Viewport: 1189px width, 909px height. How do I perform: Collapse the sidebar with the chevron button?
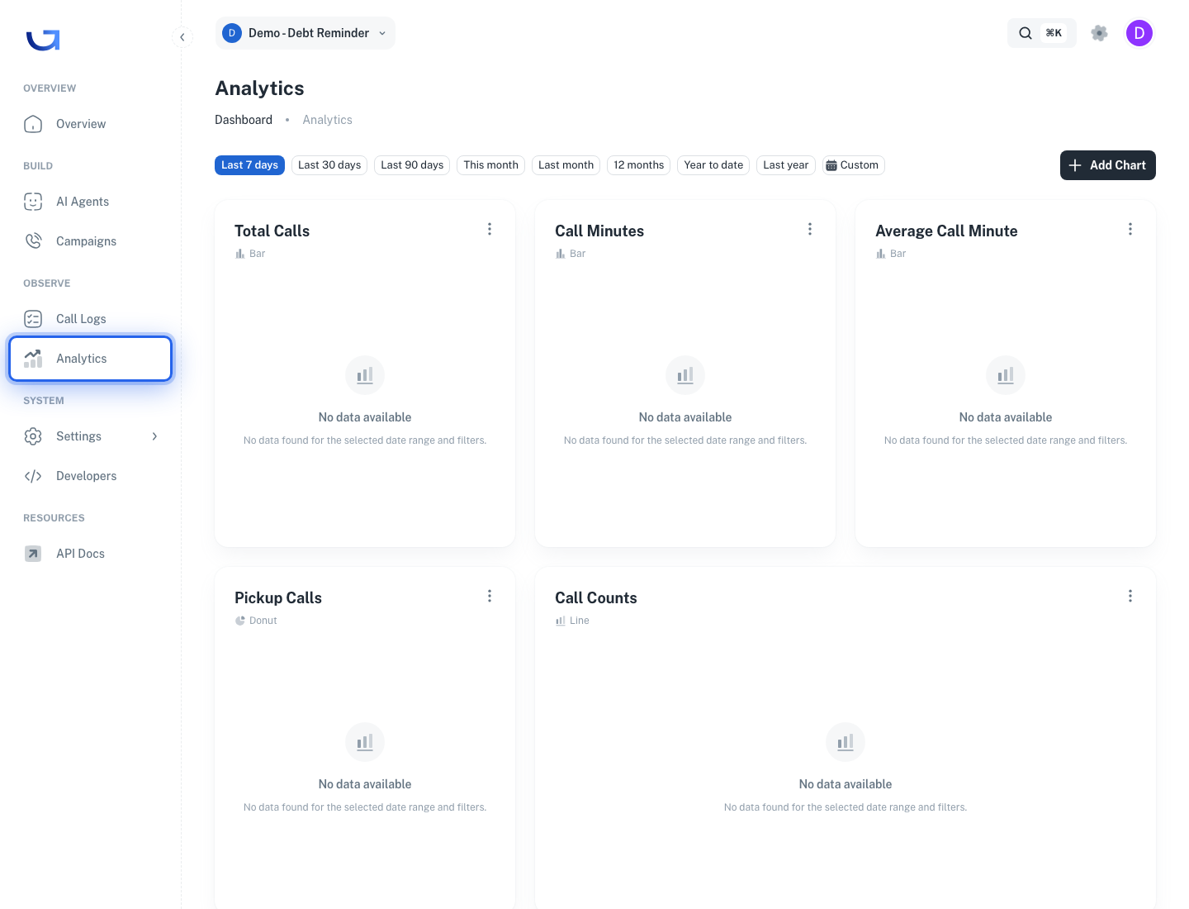tap(182, 37)
